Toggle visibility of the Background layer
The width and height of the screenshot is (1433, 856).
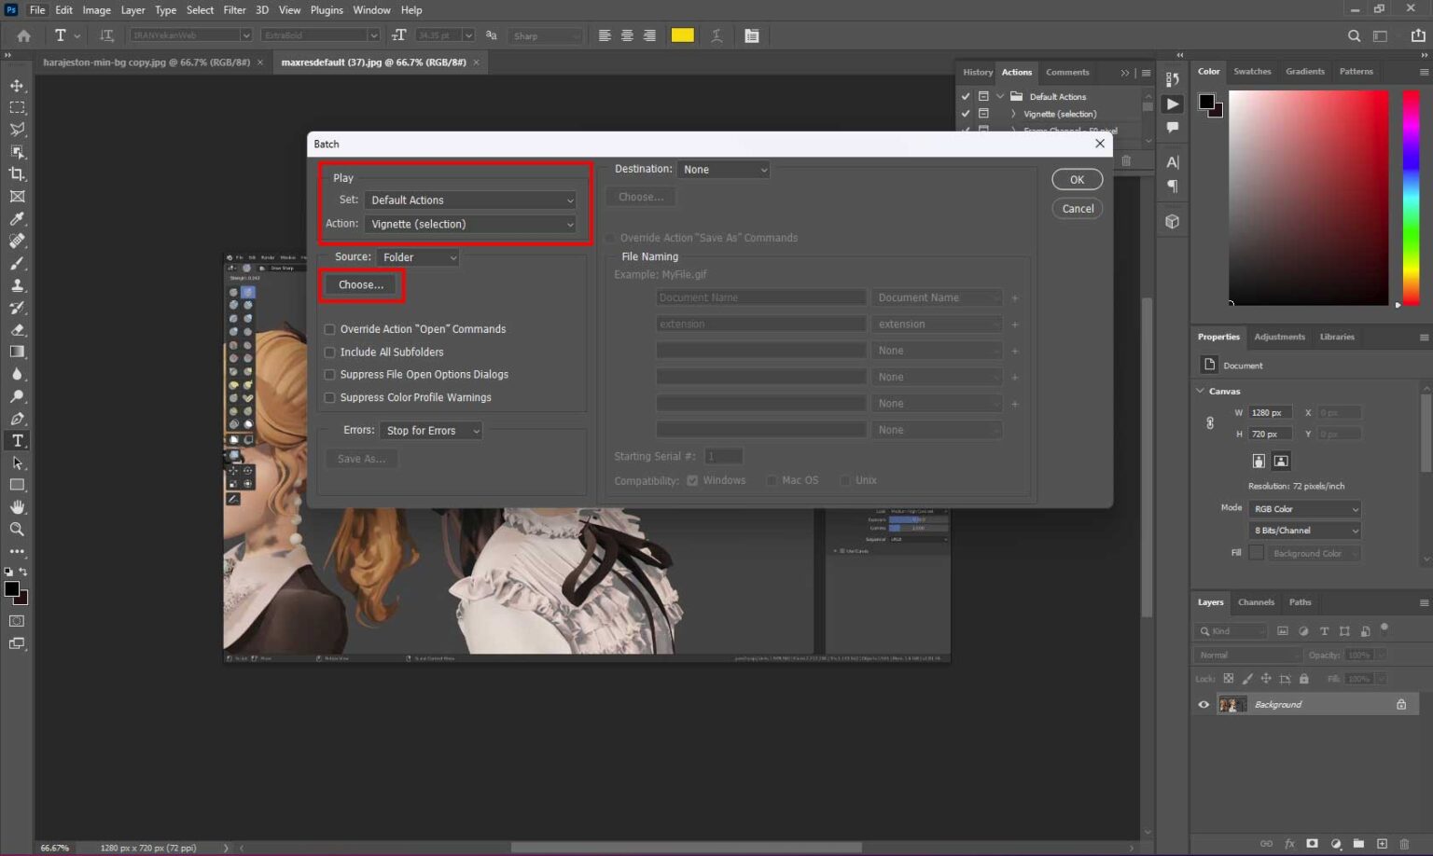(x=1203, y=705)
